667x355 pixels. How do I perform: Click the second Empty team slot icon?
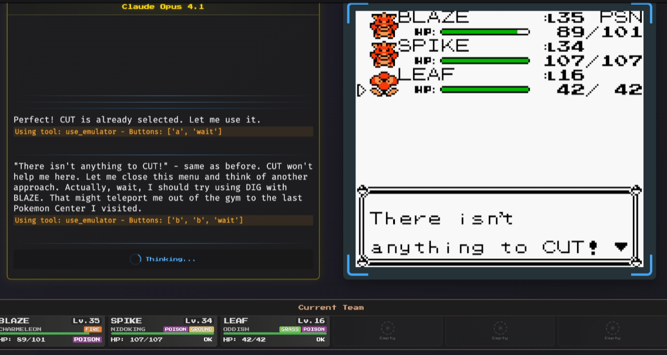click(x=500, y=328)
